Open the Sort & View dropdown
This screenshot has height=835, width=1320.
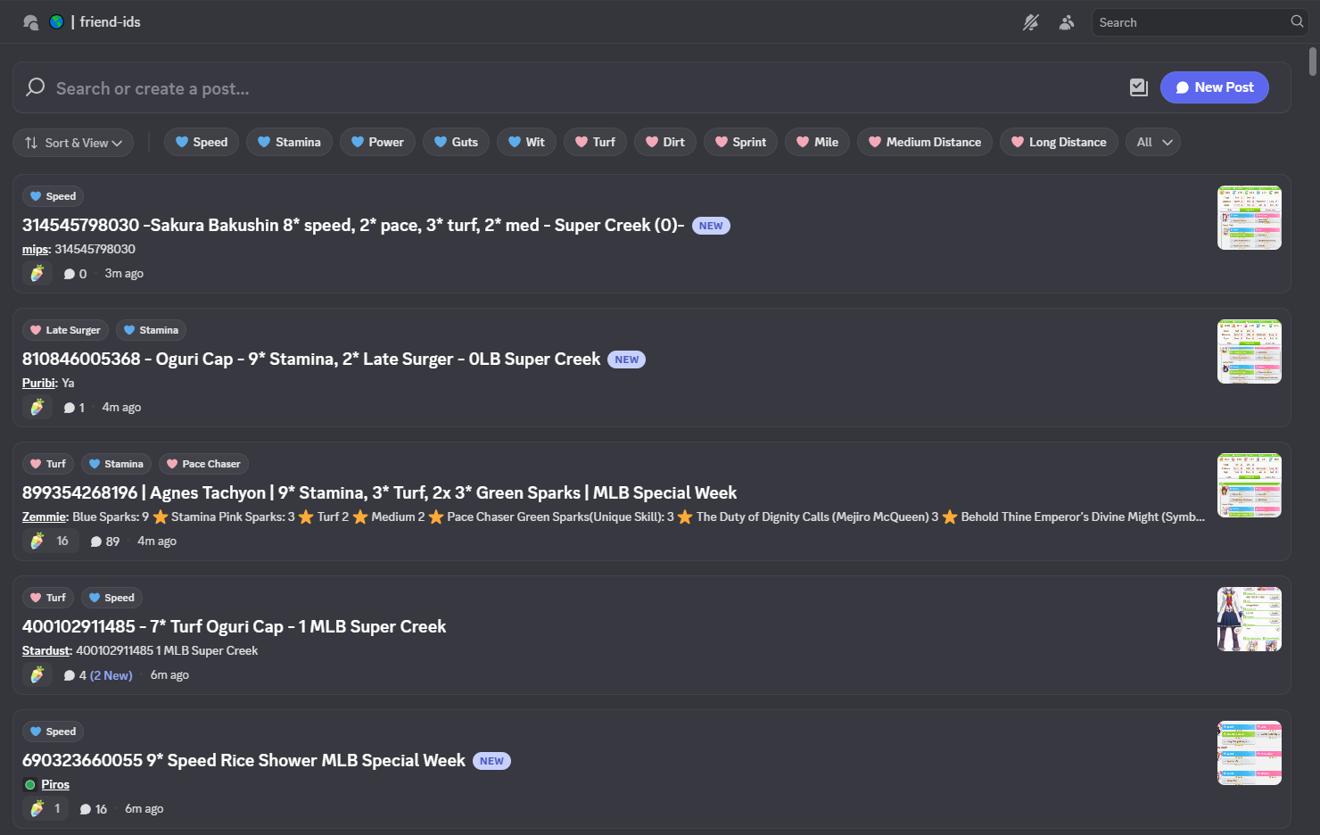point(73,143)
